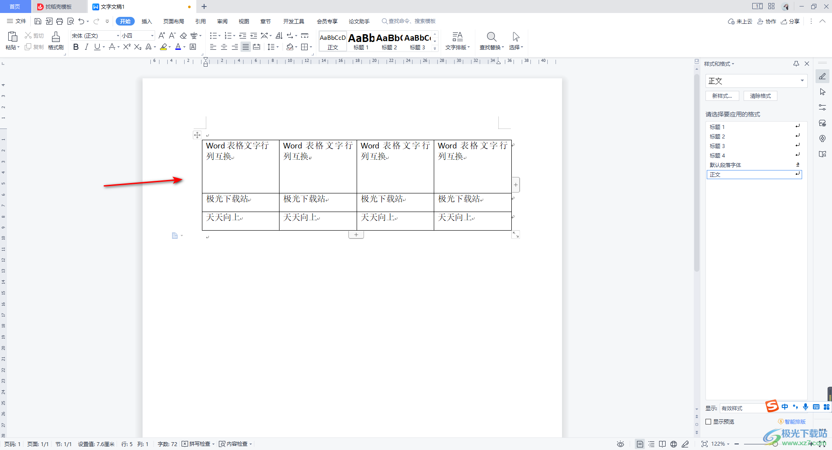This screenshot has height=450, width=832.
Task: Click the 查找替换 find replace icon
Action: (x=491, y=37)
